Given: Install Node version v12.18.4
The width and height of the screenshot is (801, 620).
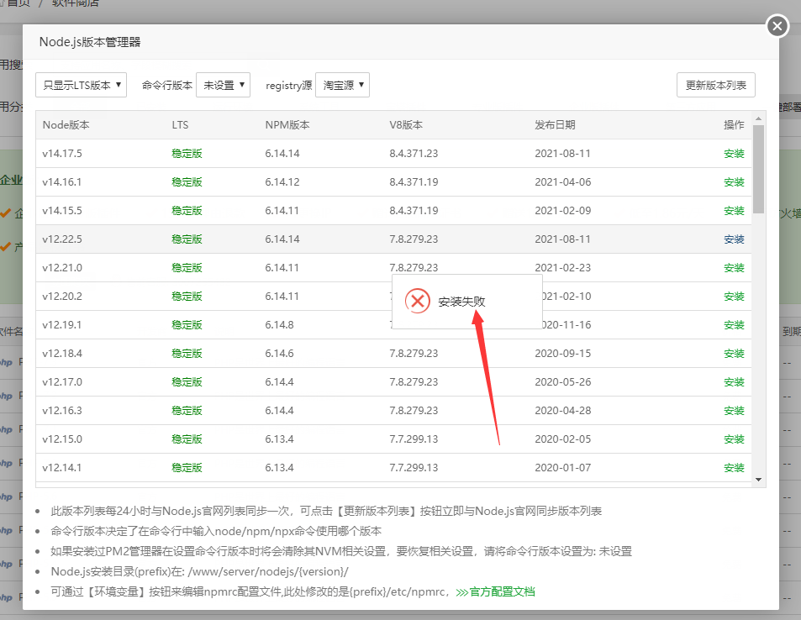Looking at the screenshot, I should coord(734,354).
